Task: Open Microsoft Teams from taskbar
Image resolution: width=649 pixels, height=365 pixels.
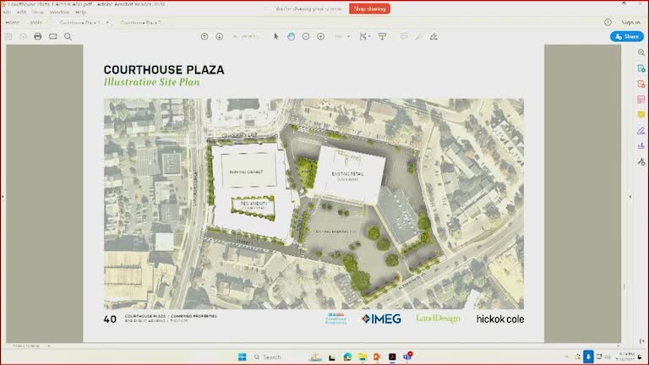Action: (407, 357)
